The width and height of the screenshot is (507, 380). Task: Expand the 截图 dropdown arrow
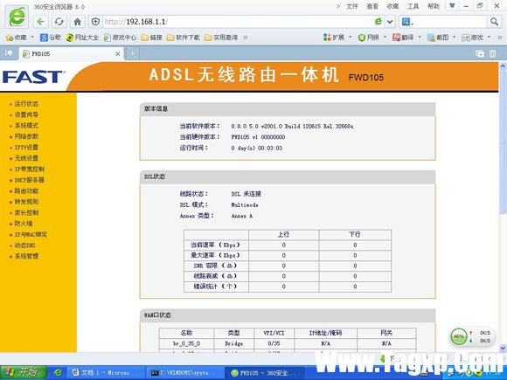[x=455, y=38]
